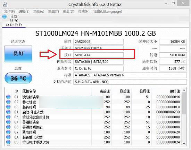191x150 pixels.
Task: Click status orb for attribute 02 吞吐性能
Action: (x=8, y=102)
